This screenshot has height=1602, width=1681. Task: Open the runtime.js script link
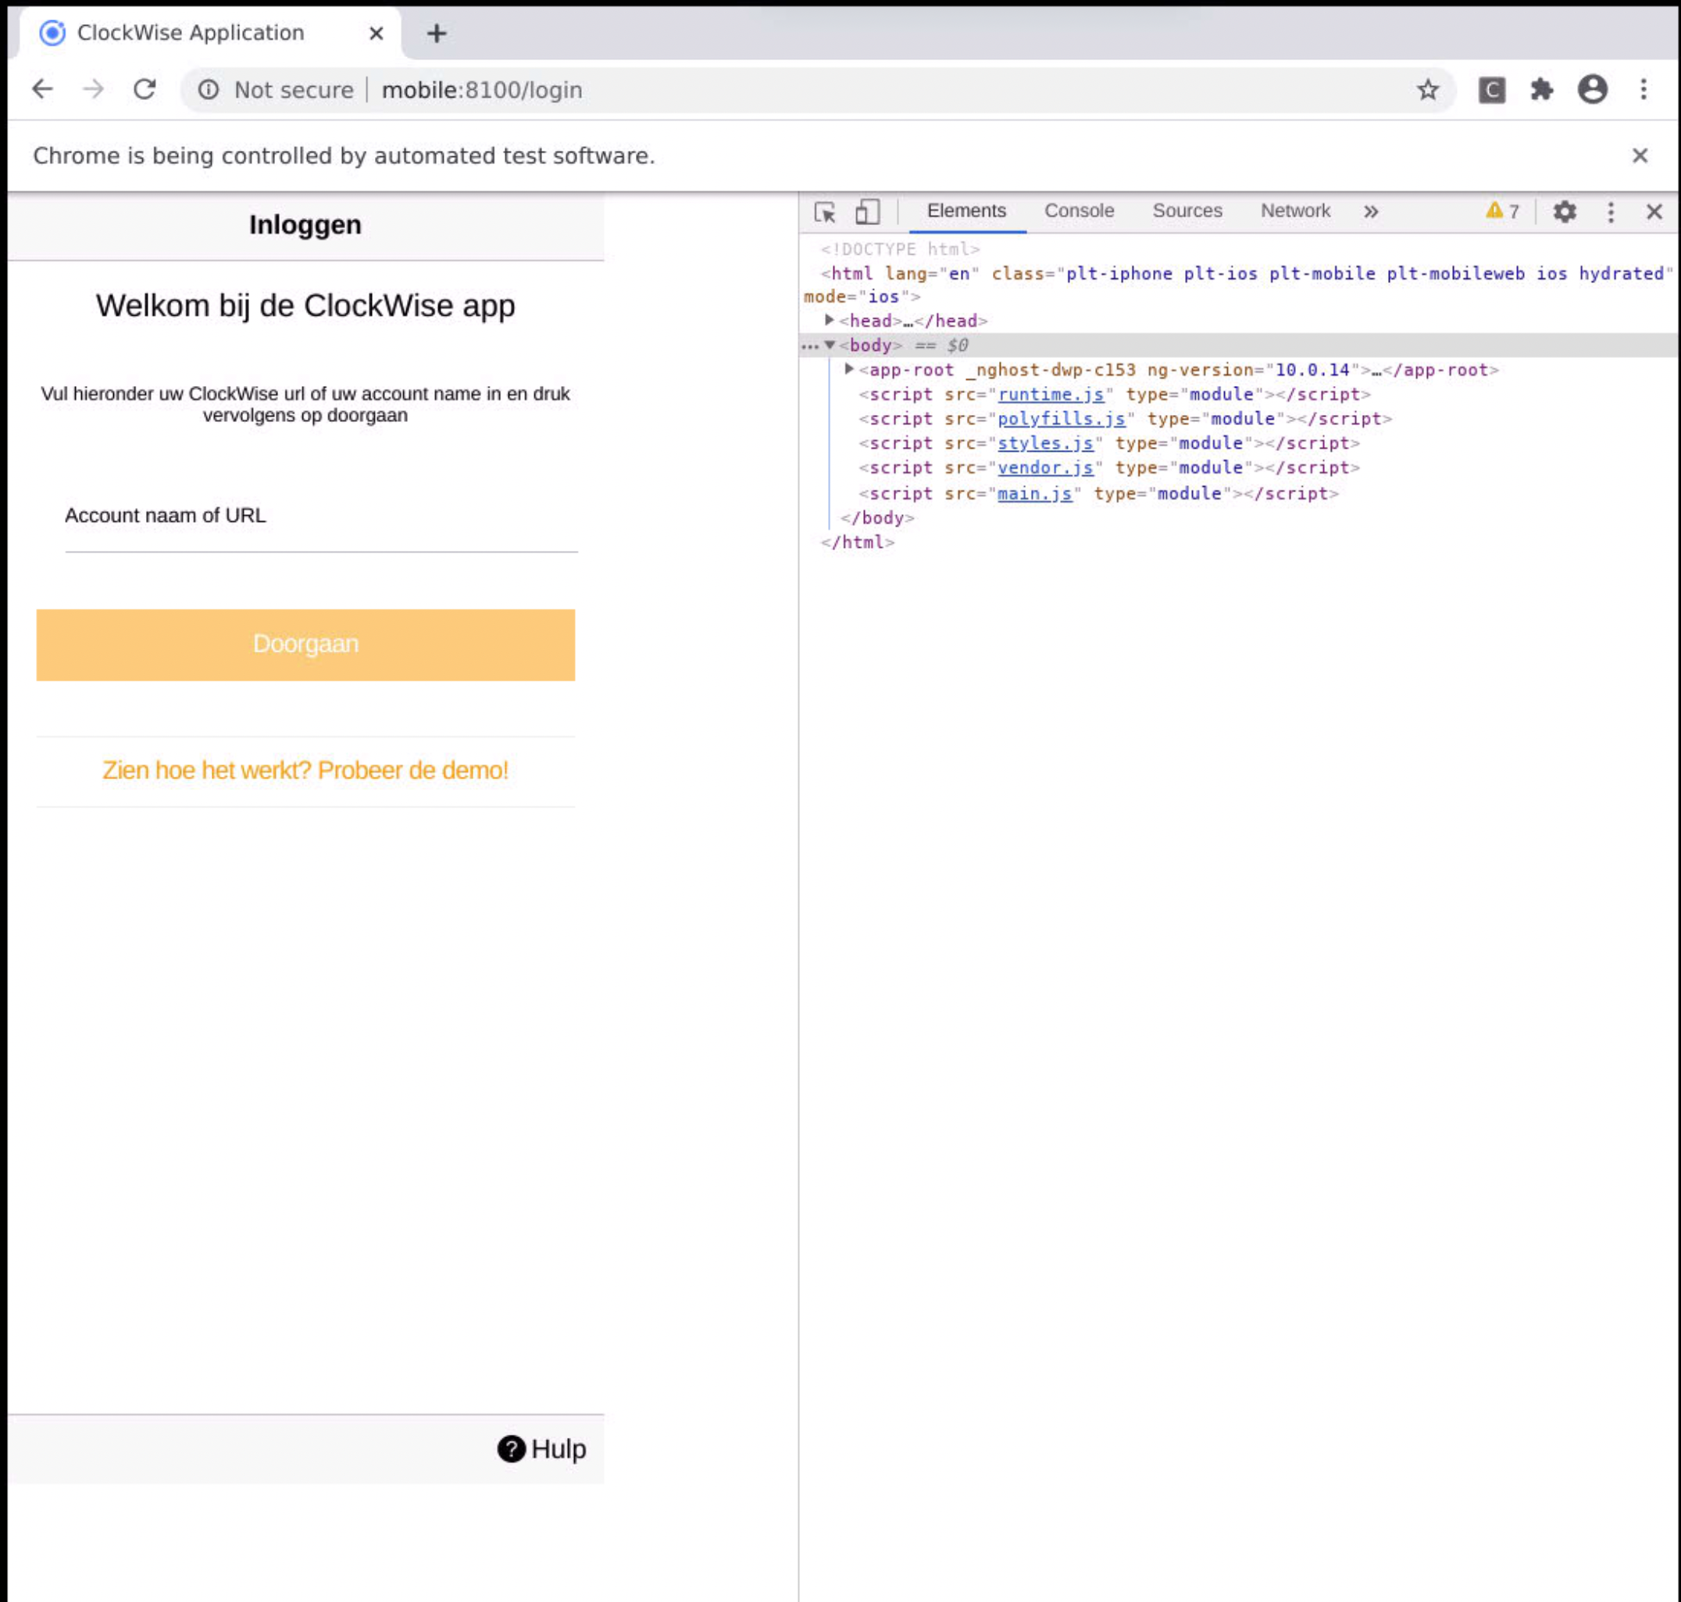click(1051, 395)
